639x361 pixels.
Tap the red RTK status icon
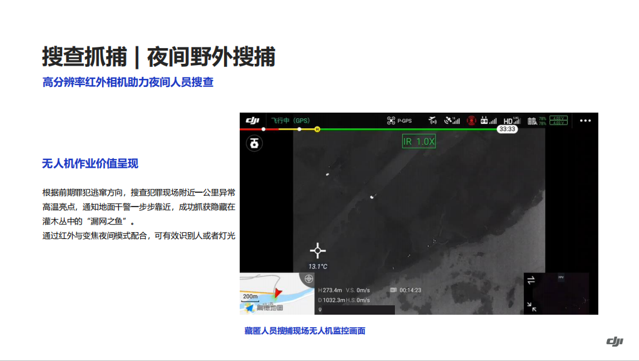471,120
